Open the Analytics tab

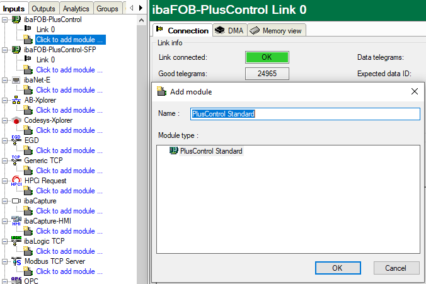click(76, 9)
